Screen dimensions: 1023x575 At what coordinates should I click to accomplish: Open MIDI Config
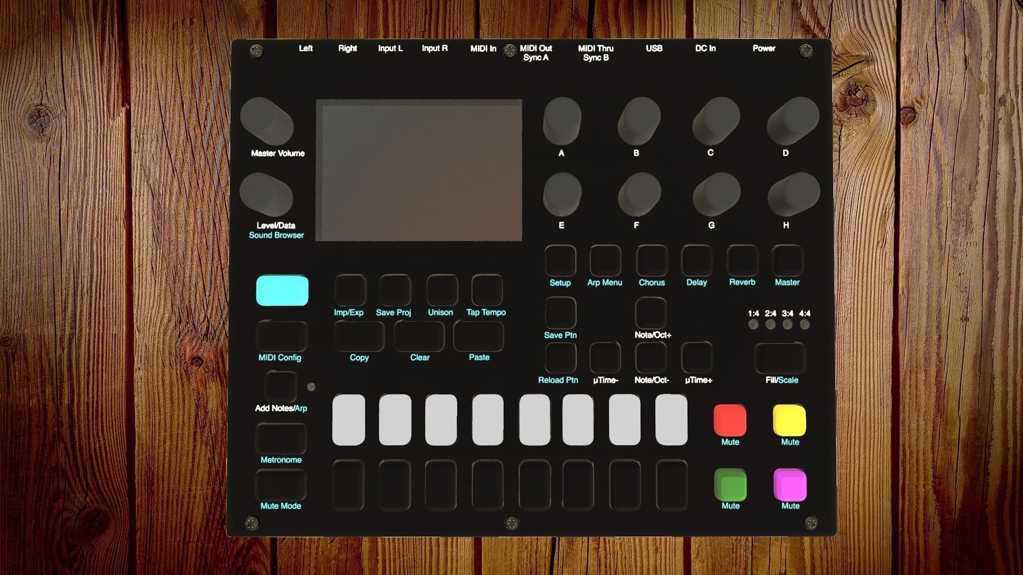(281, 336)
